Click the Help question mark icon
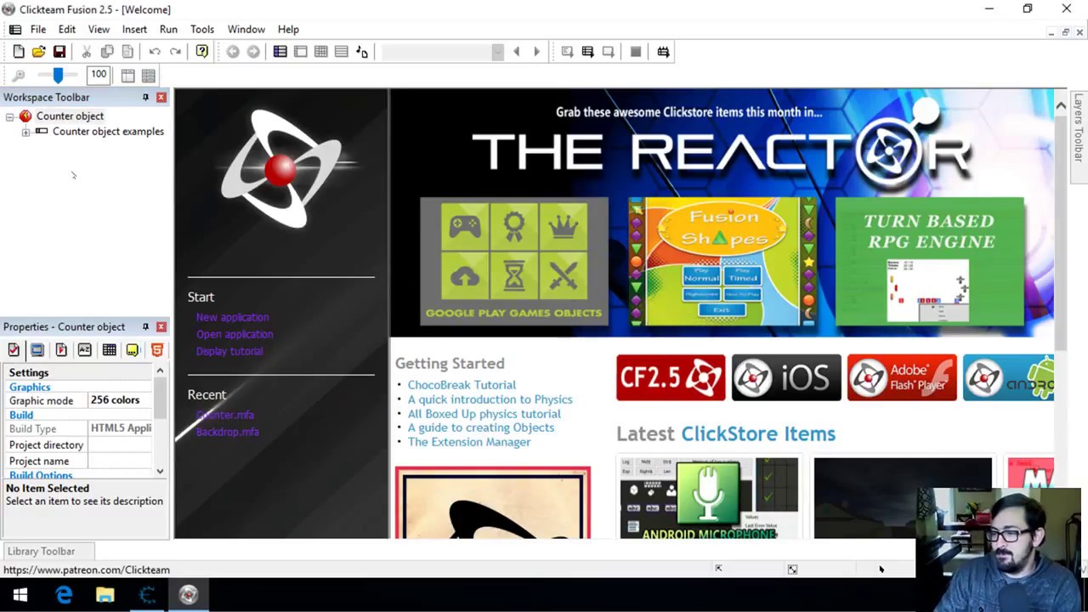 point(201,52)
